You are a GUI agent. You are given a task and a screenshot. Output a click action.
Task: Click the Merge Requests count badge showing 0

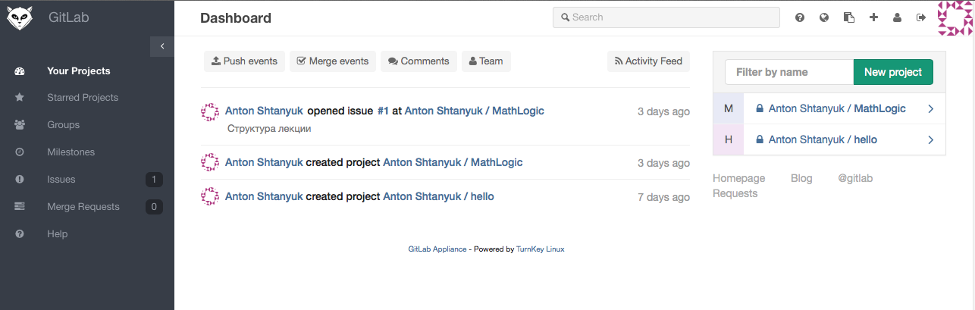pyautogui.click(x=154, y=206)
